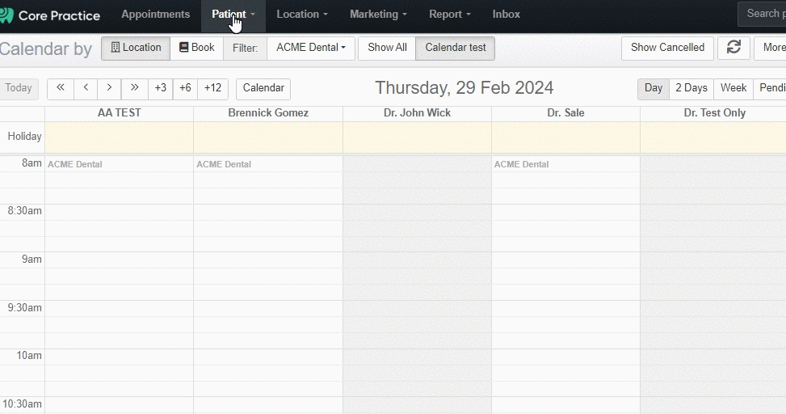This screenshot has height=414, width=786.
Task: Switch calendar view by Location
Action: 136,48
